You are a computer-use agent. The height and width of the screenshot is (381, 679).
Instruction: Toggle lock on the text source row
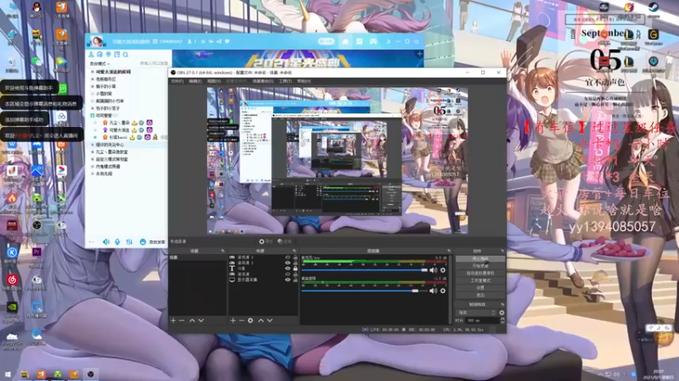[x=295, y=268]
